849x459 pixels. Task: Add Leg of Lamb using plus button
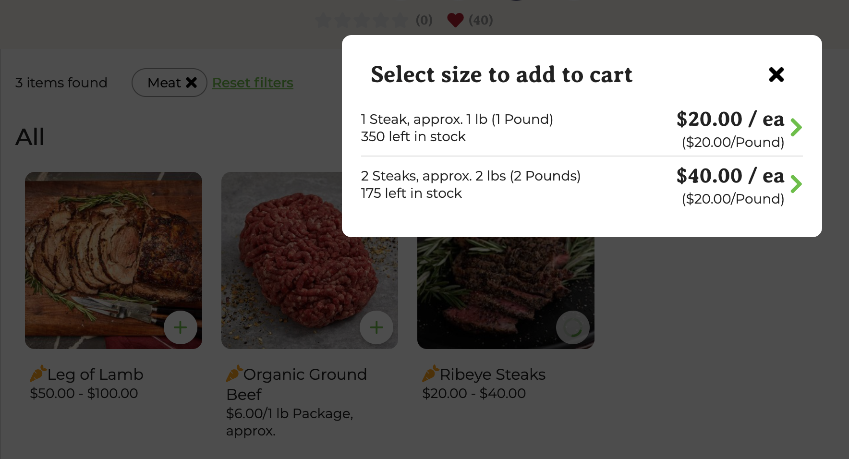[180, 327]
